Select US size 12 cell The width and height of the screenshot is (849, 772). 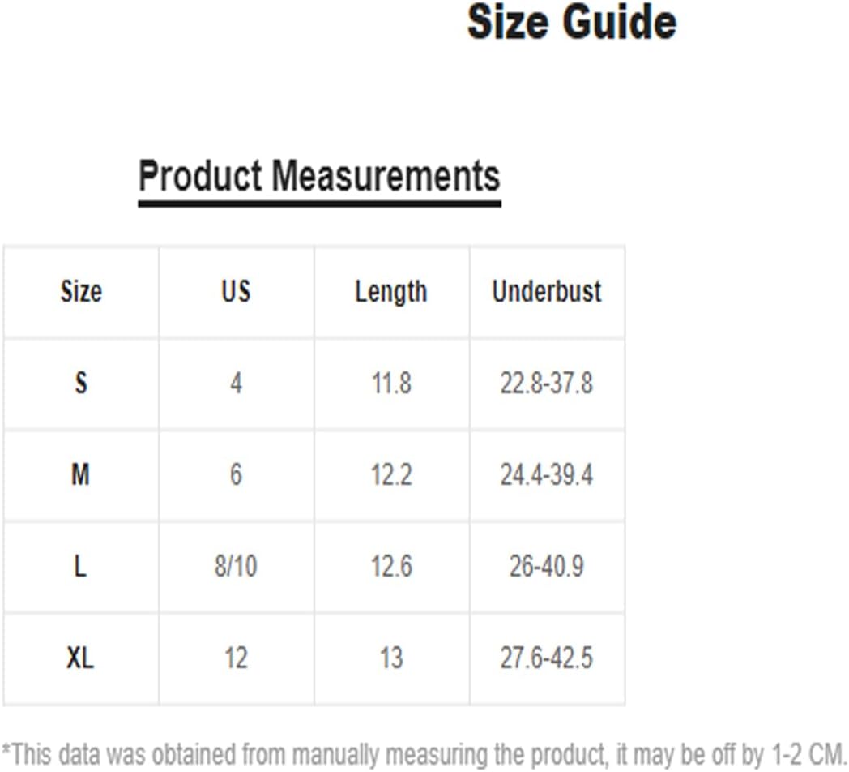coord(236,658)
